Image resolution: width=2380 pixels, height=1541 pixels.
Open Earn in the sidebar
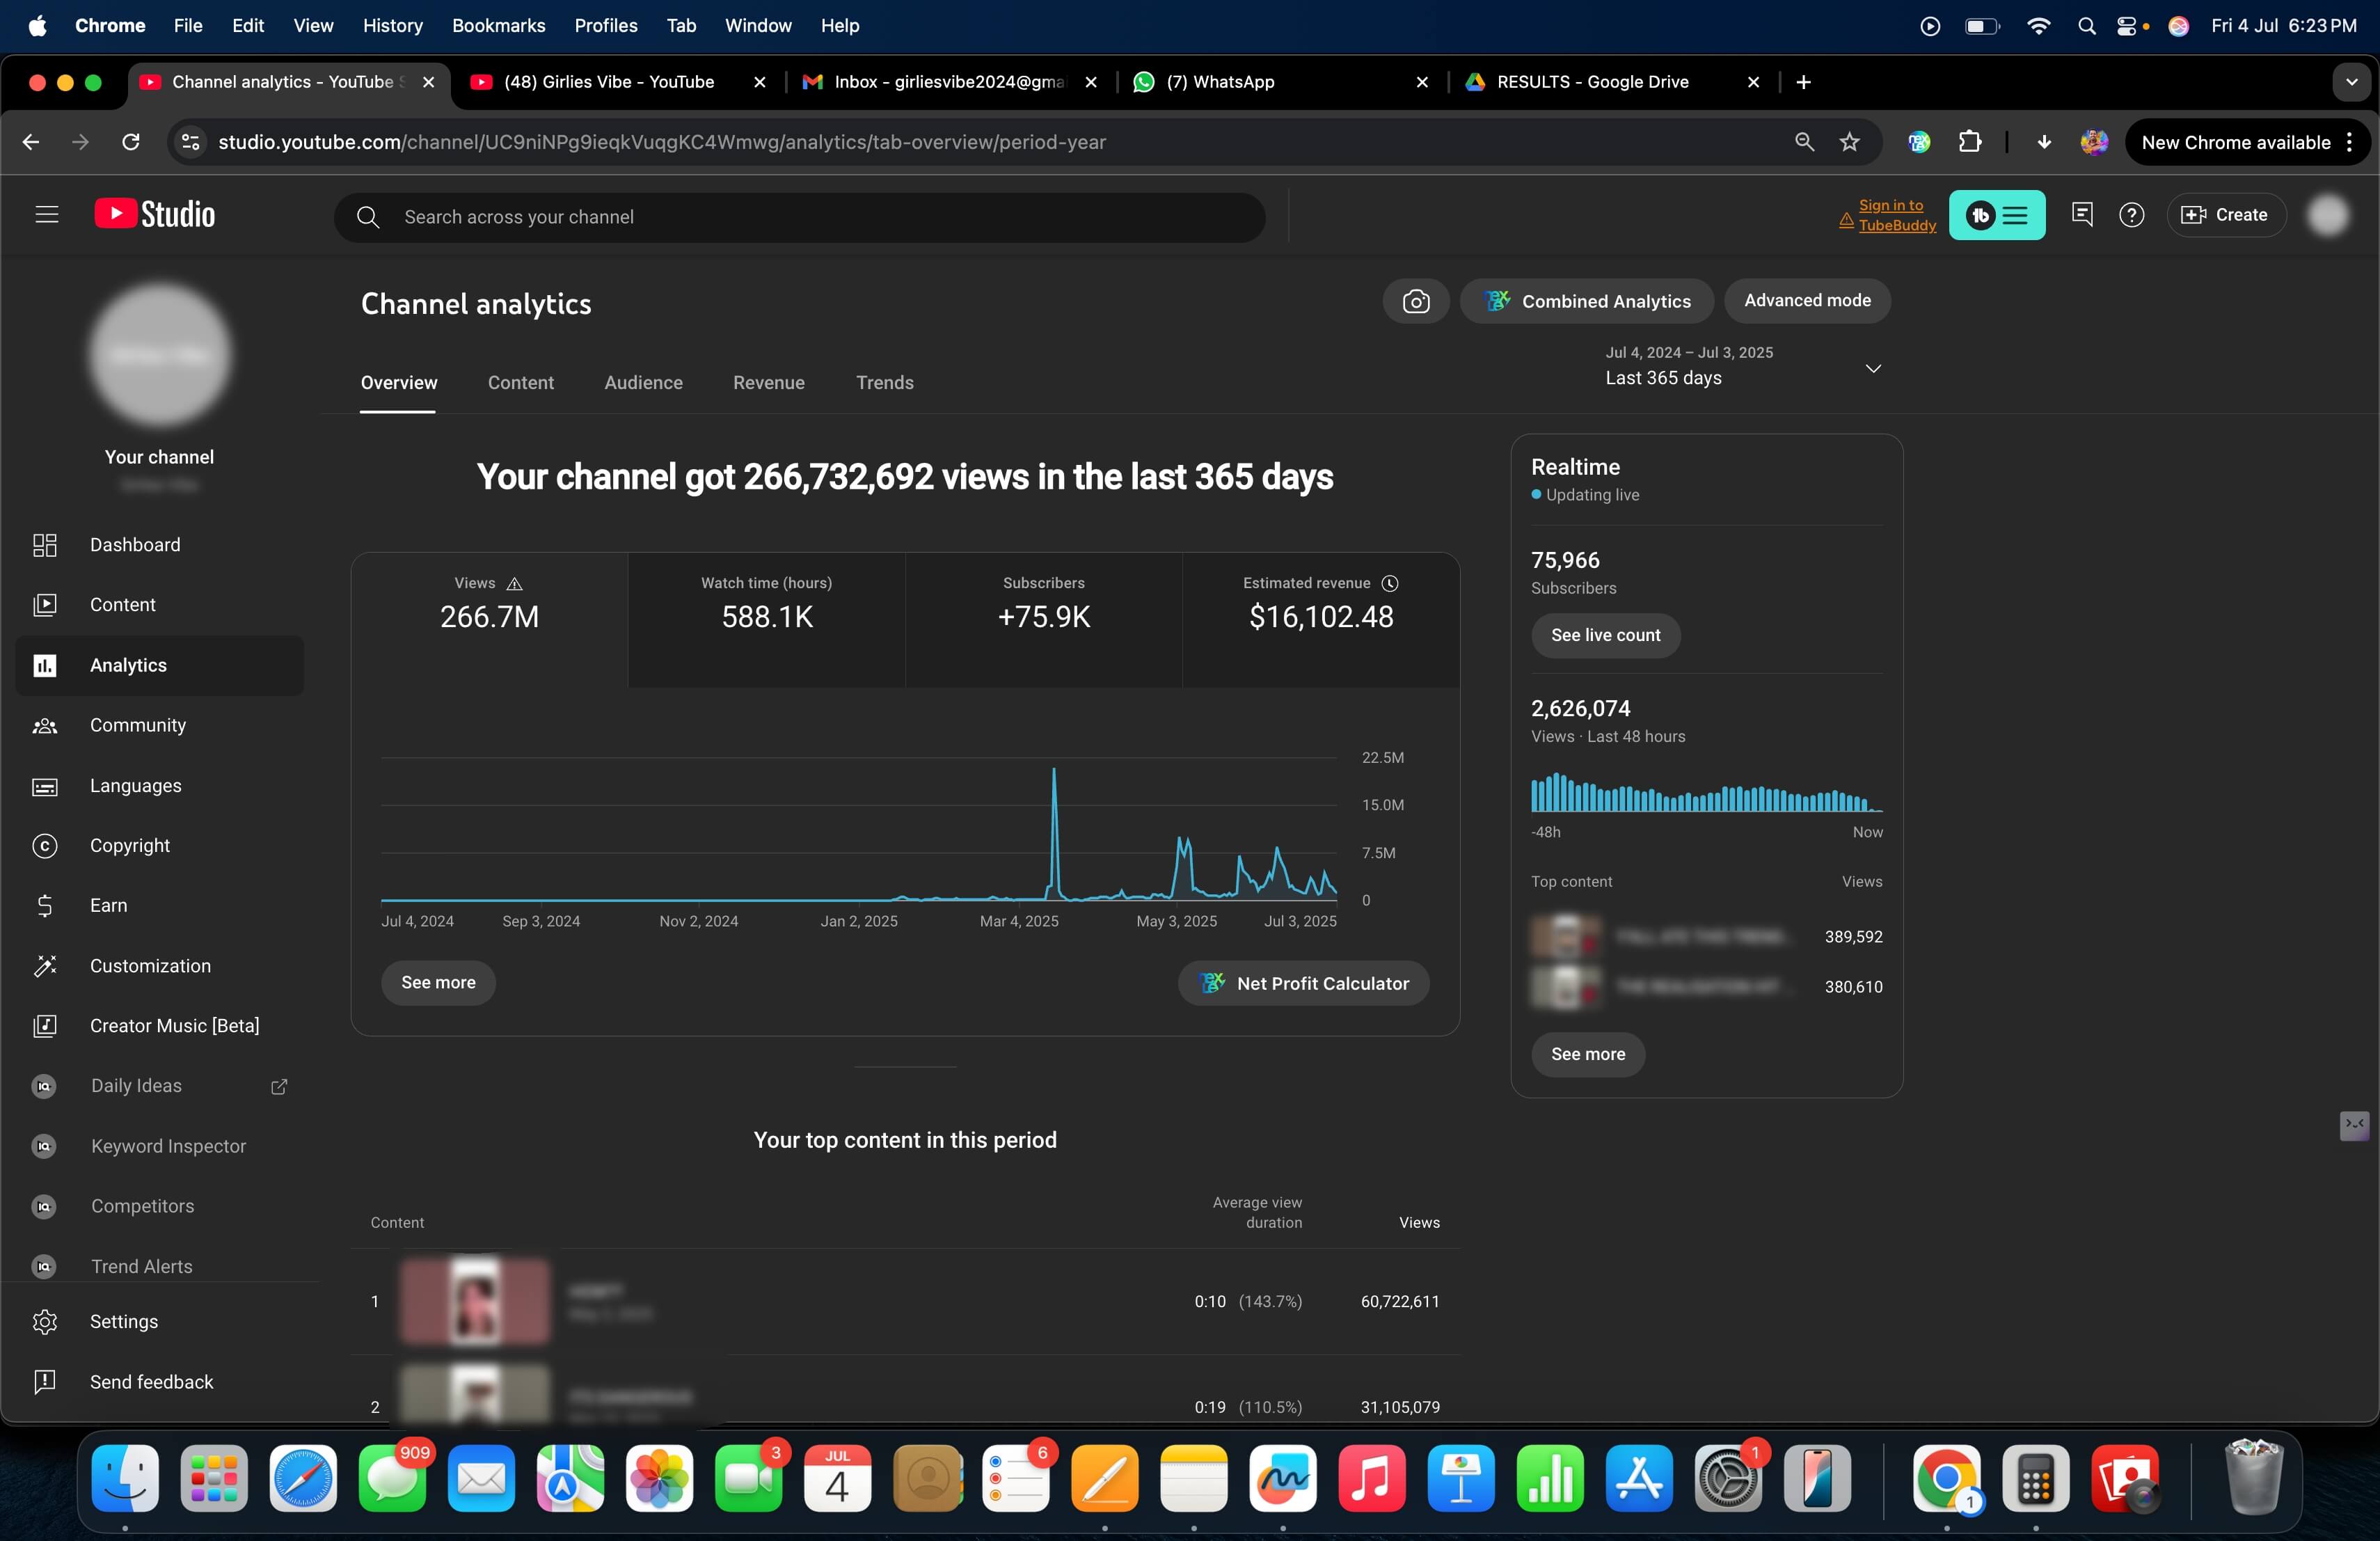pos(108,905)
